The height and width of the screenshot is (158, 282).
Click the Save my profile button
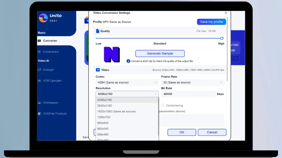pyautogui.click(x=211, y=22)
